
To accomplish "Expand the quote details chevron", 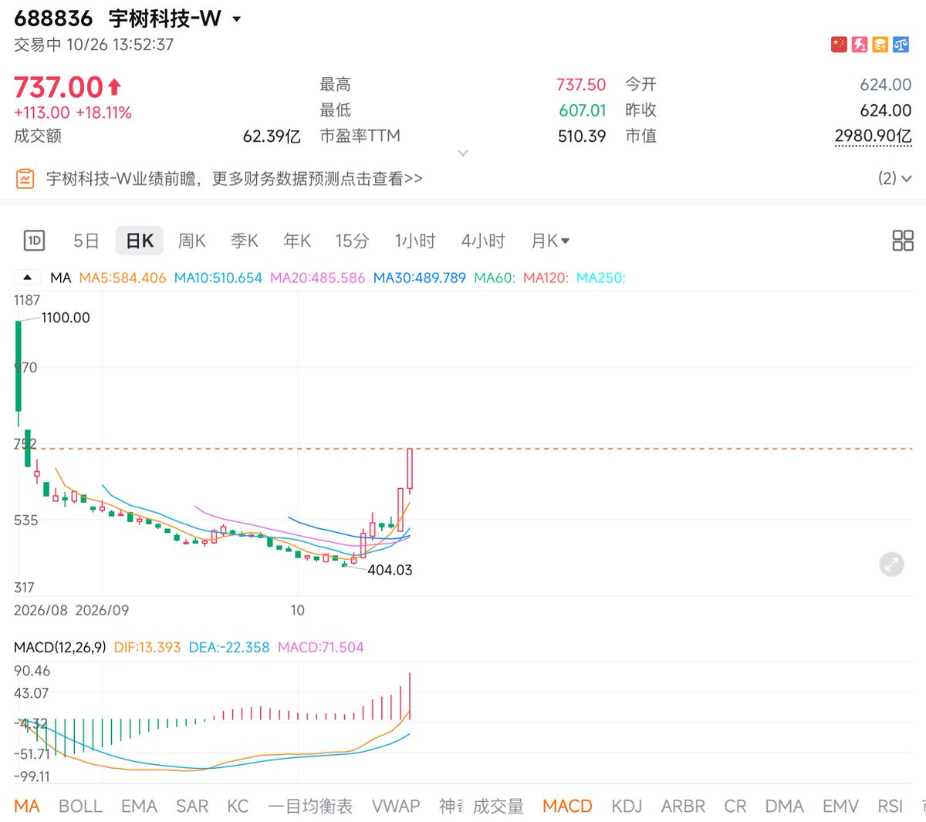I will click(463, 153).
